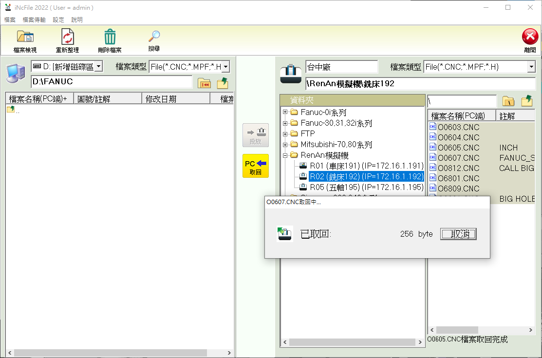
Task: Click the CNC file icon for O6809.CNC
Action: pyautogui.click(x=433, y=188)
